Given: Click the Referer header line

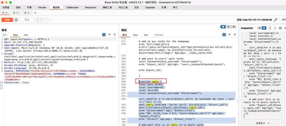Looking at the screenshot, I should tap(31, 62).
